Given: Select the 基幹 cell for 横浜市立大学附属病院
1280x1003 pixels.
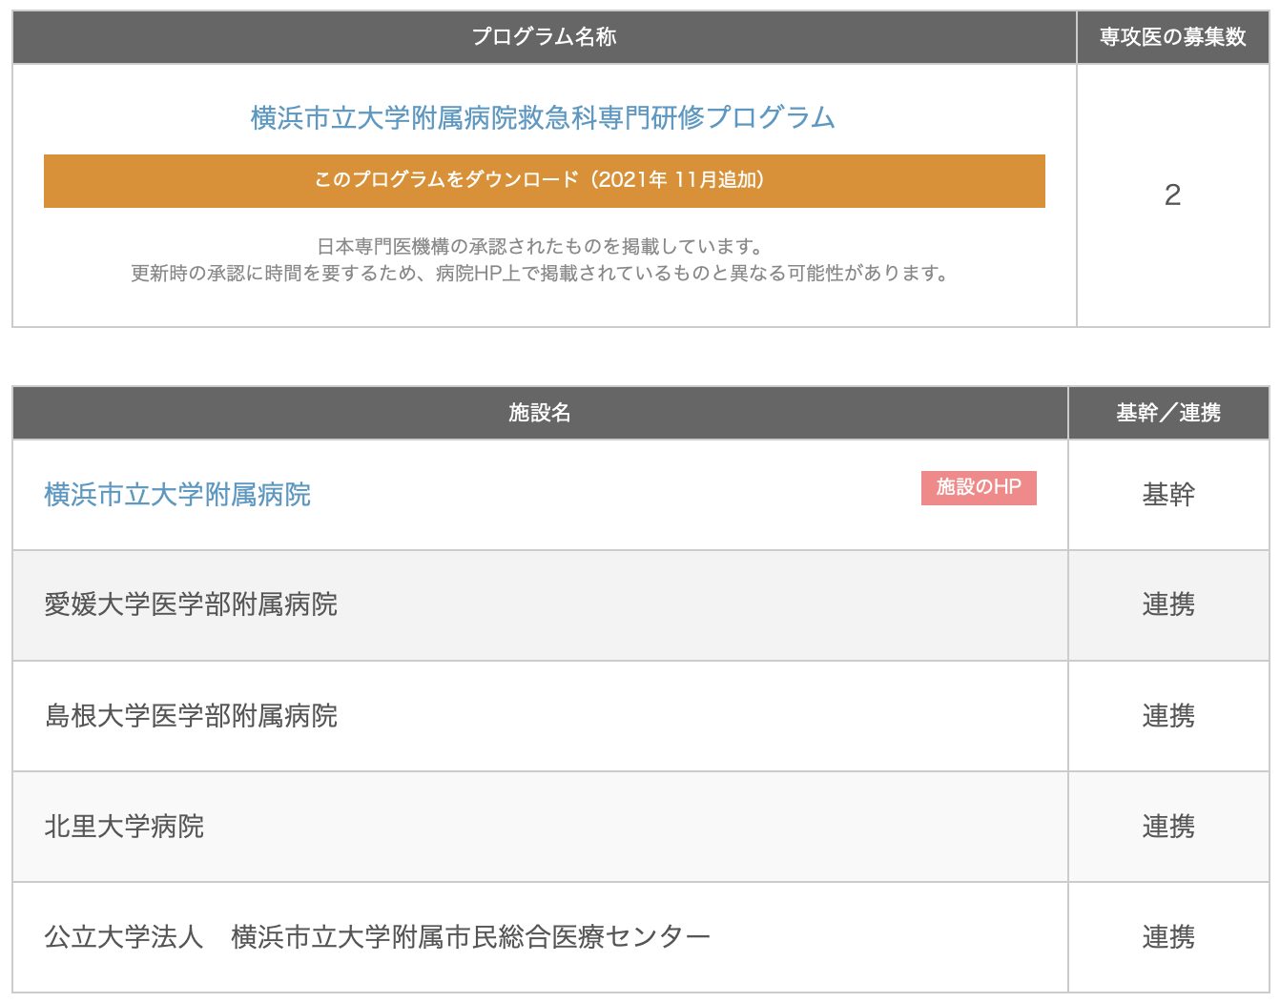Looking at the screenshot, I should (x=1168, y=495).
